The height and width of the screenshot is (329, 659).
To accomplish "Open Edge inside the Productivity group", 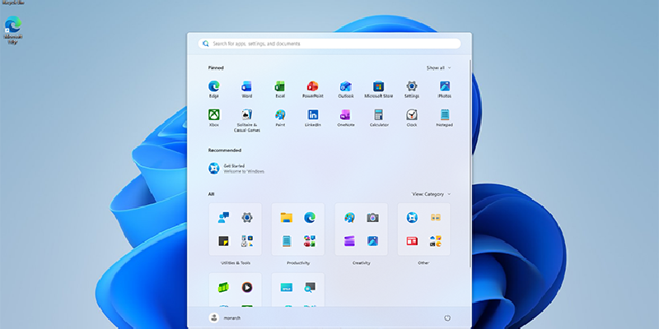I will tap(310, 217).
